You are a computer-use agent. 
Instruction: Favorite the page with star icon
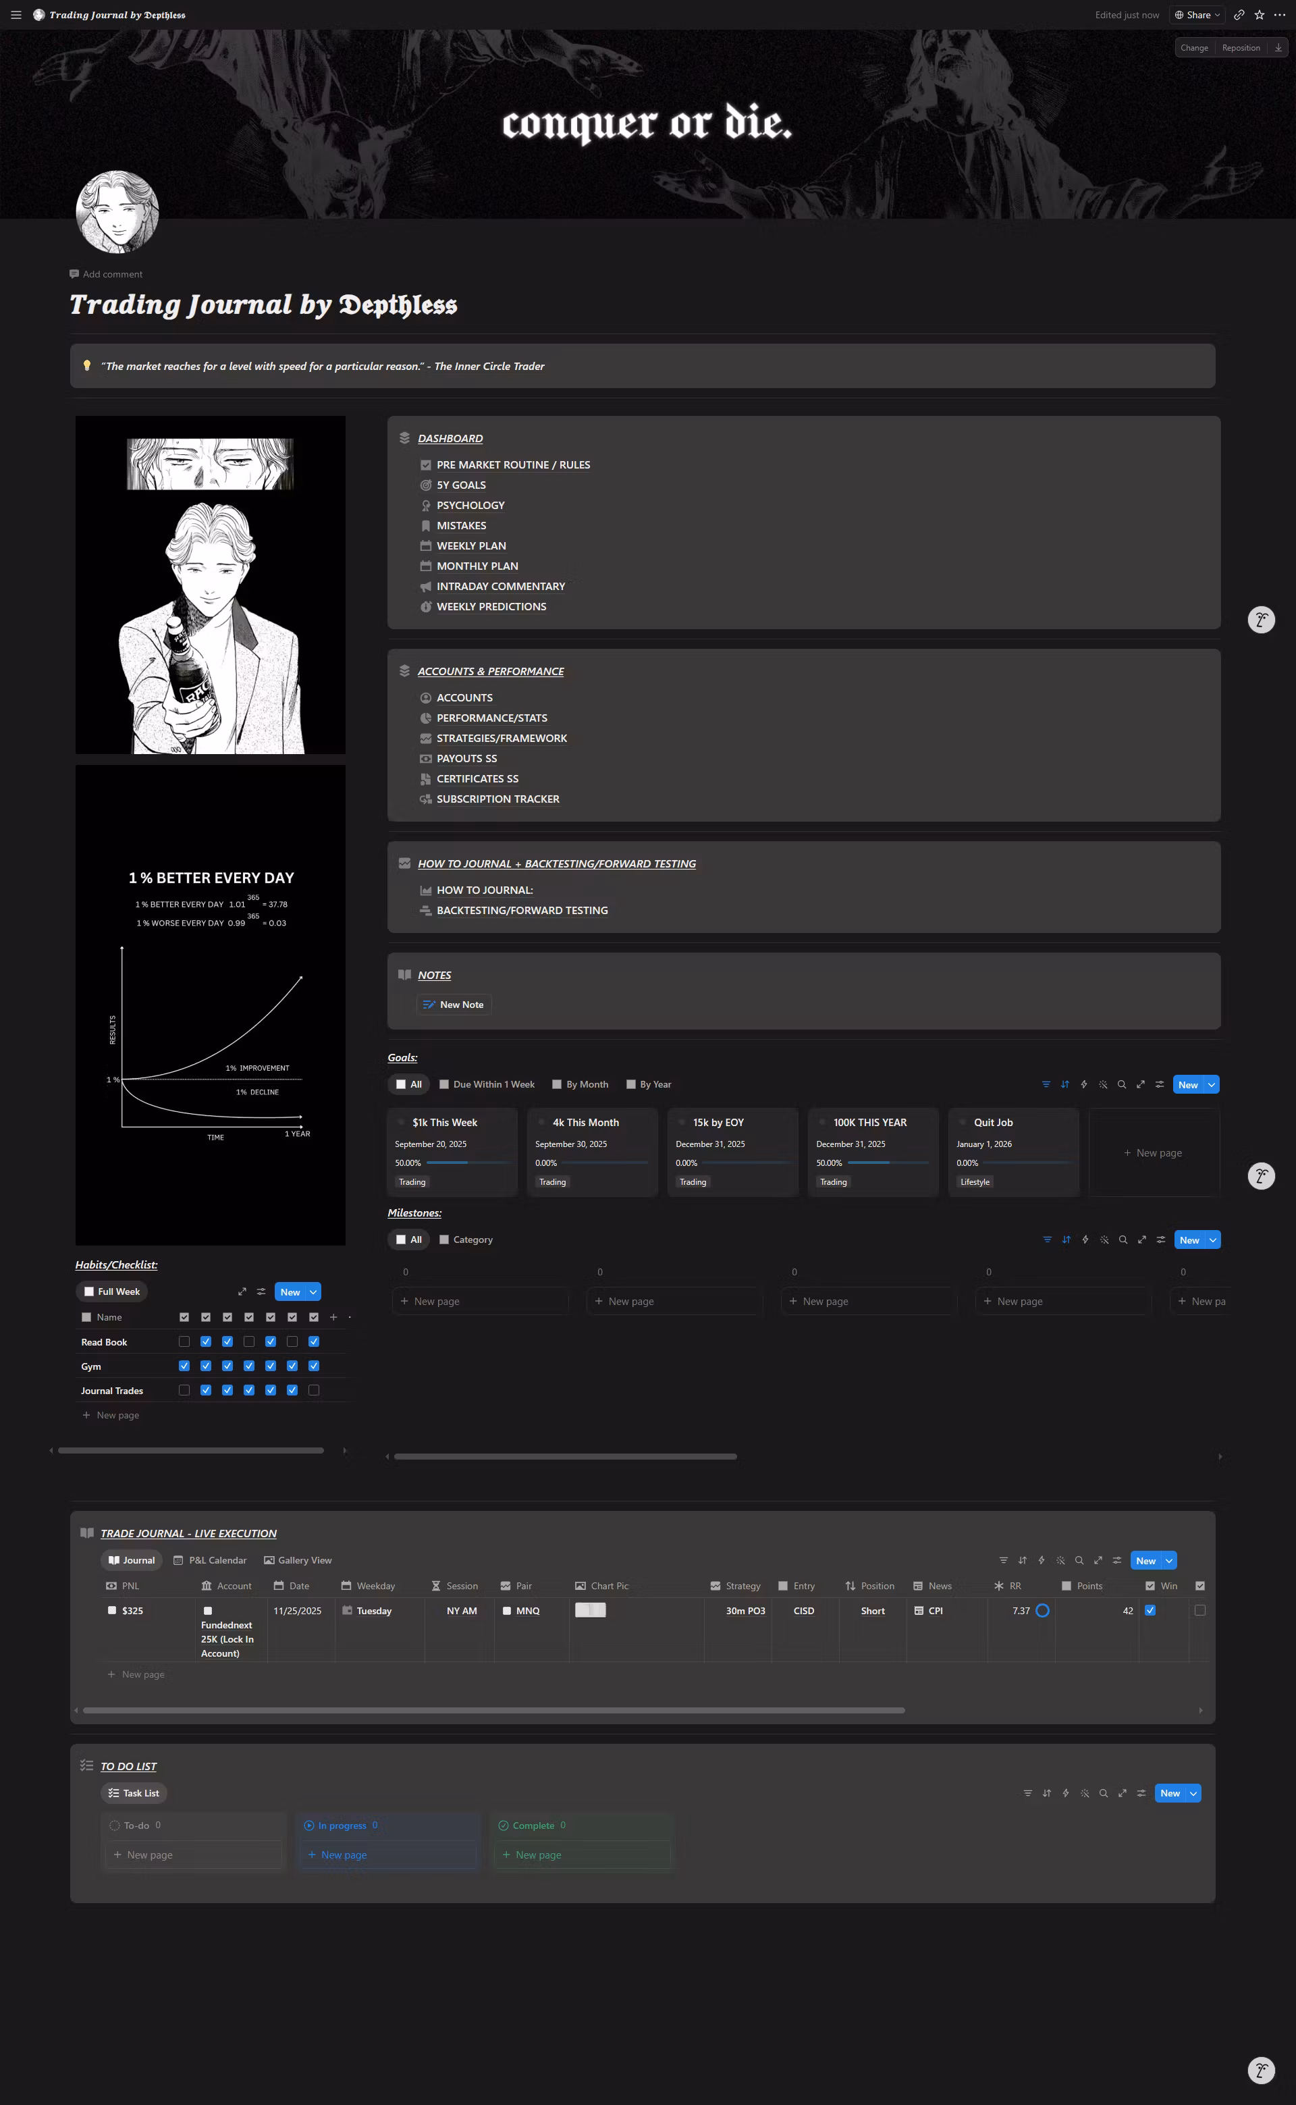click(x=1259, y=15)
